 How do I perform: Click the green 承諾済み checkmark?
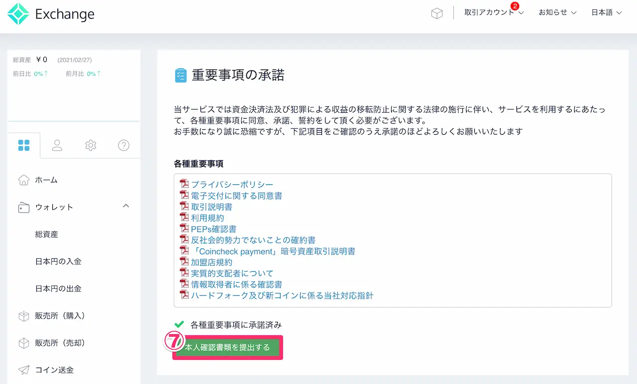[179, 325]
